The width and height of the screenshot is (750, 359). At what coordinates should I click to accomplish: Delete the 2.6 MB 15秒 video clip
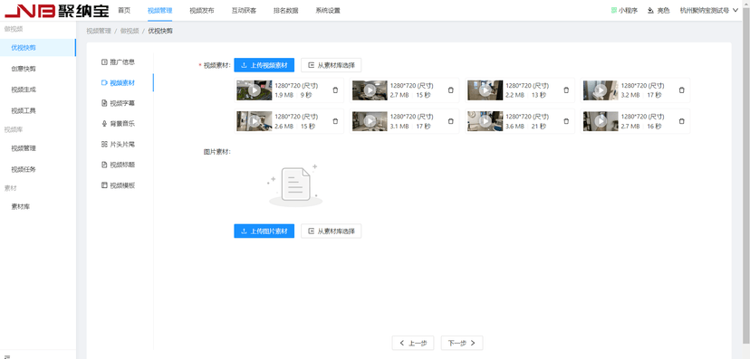tap(335, 121)
